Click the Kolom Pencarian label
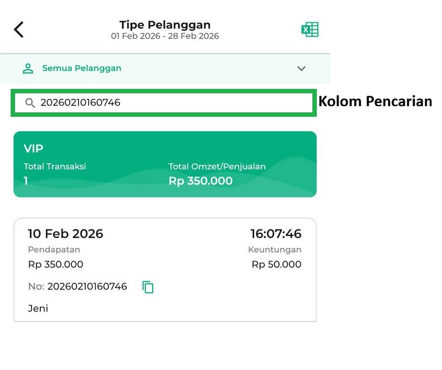Screen dimensions: 442x370 tap(375, 101)
